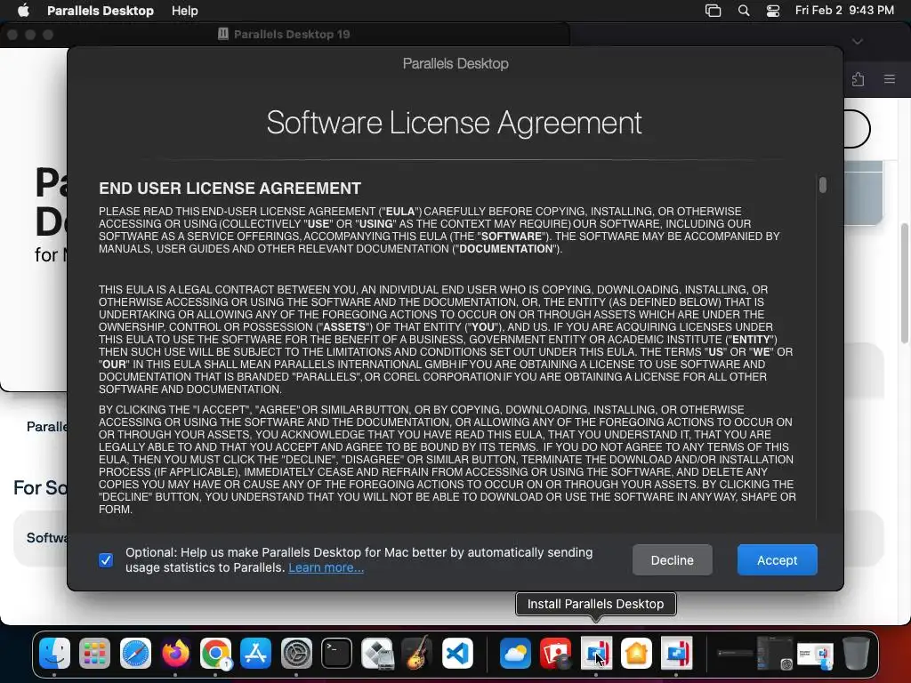The height and width of the screenshot is (683, 911).
Task: Click the Firefox page scrollbar
Action: 904,283
